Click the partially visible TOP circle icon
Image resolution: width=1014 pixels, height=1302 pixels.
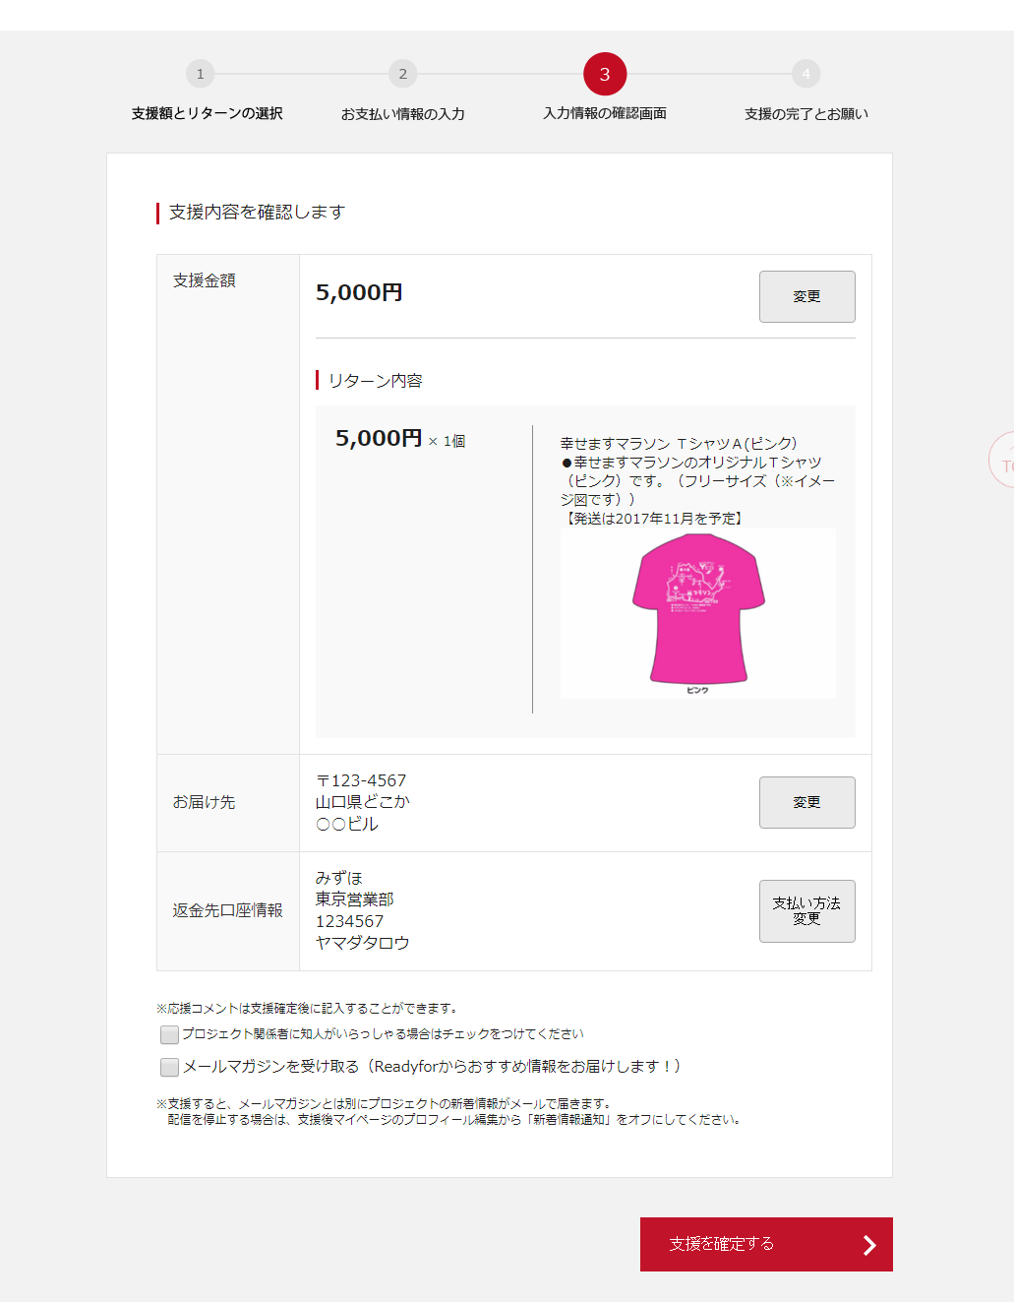point(1002,460)
